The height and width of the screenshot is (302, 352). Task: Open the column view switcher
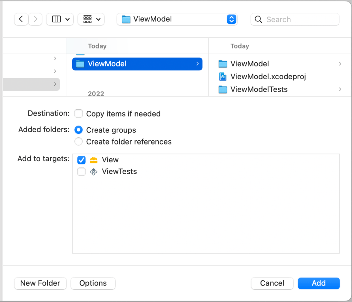pos(60,19)
